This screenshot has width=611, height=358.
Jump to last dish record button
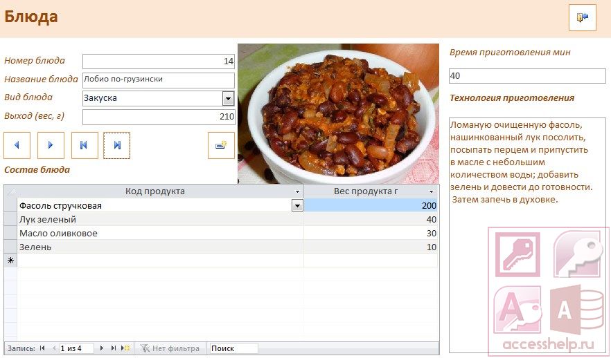[x=117, y=145]
